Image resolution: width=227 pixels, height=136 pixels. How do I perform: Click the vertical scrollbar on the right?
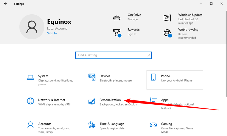click(x=226, y=54)
